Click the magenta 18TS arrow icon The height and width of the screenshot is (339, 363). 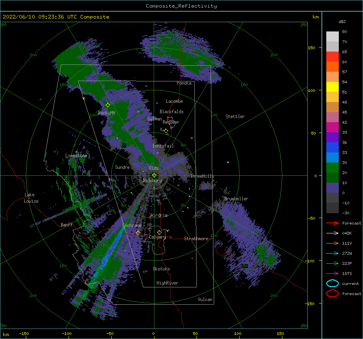click(x=332, y=274)
